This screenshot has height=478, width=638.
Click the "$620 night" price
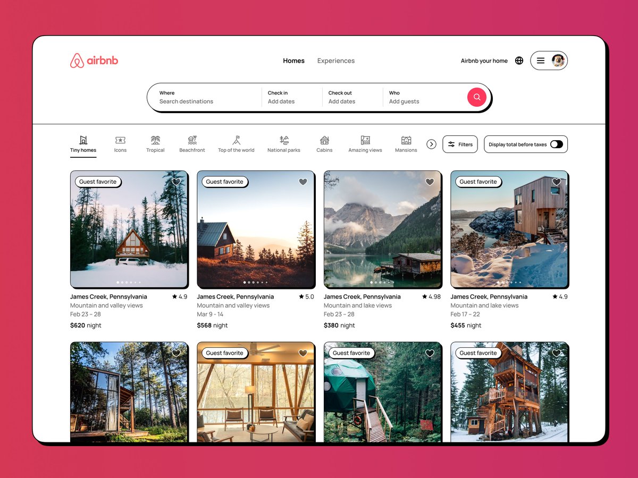click(x=86, y=326)
